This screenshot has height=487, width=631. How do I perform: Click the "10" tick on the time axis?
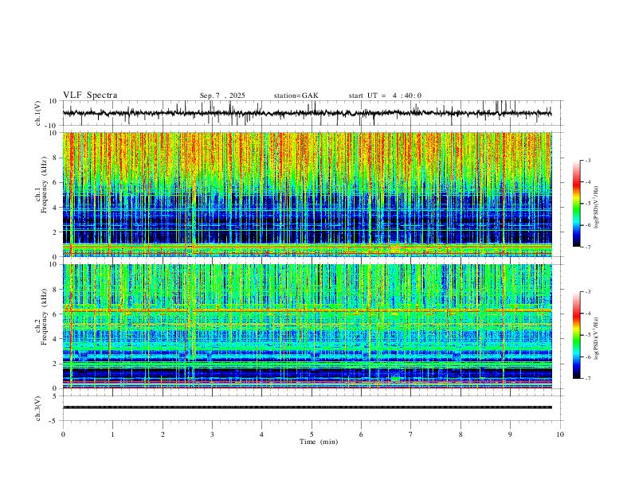click(x=560, y=434)
